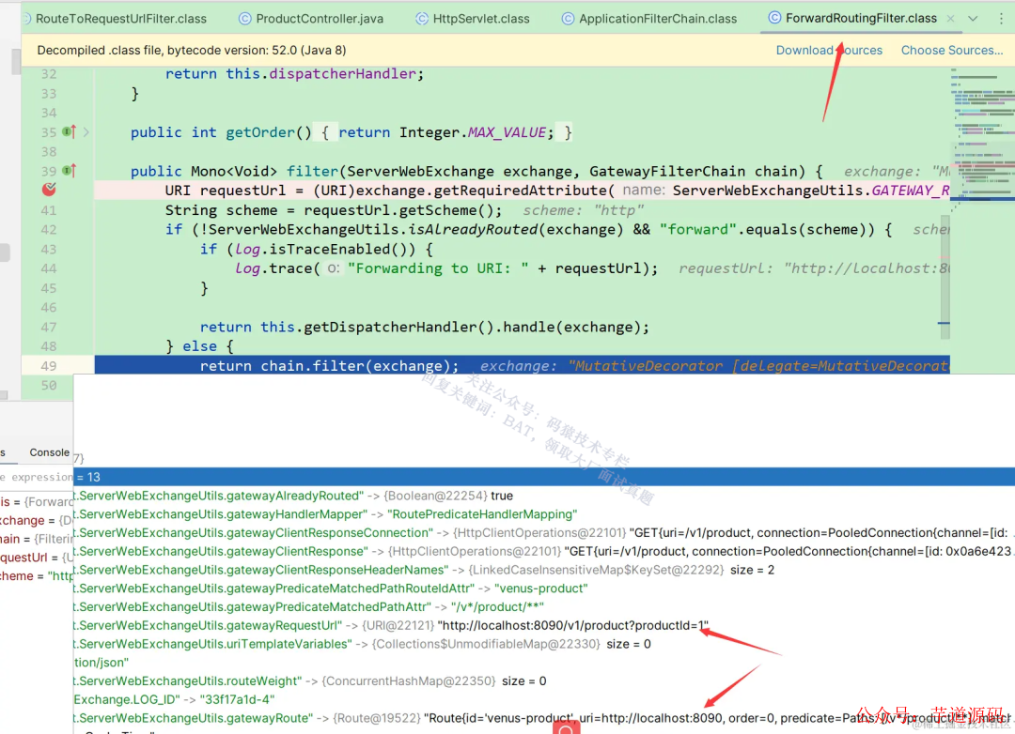Open the hidden tabs dropdown chevron
Image resolution: width=1015 pixels, height=734 pixels.
[973, 19]
